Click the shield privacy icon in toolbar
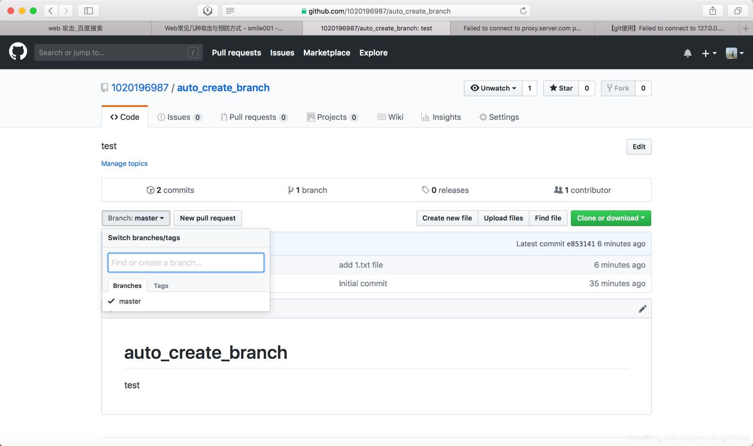Viewport: 753px width, 446px height. (208, 10)
